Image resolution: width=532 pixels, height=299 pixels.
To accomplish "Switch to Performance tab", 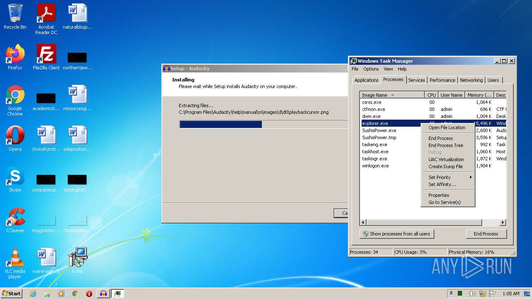I will [x=442, y=80].
